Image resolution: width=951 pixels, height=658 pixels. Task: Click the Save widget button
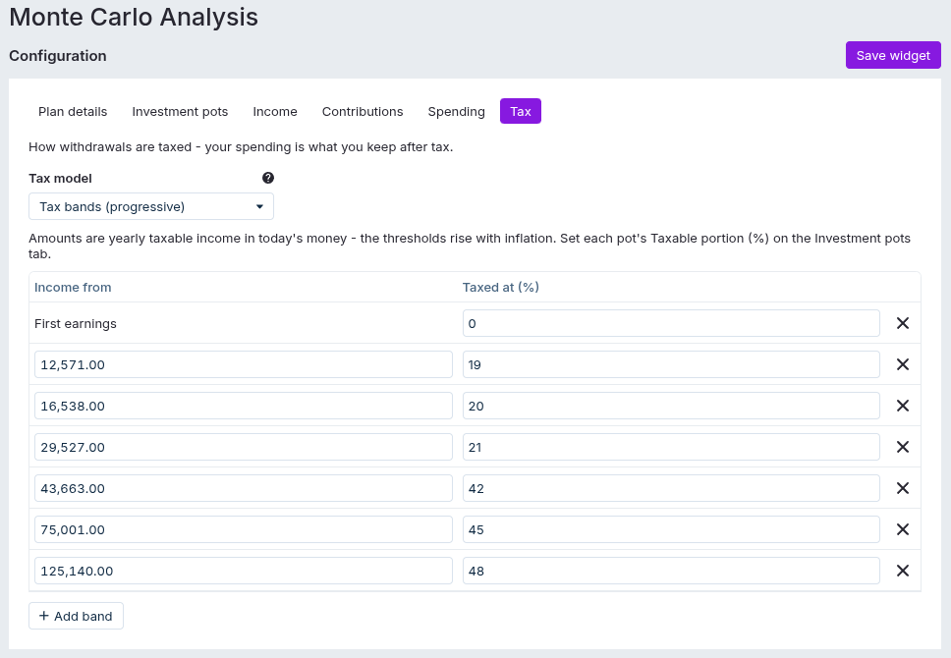pos(893,55)
